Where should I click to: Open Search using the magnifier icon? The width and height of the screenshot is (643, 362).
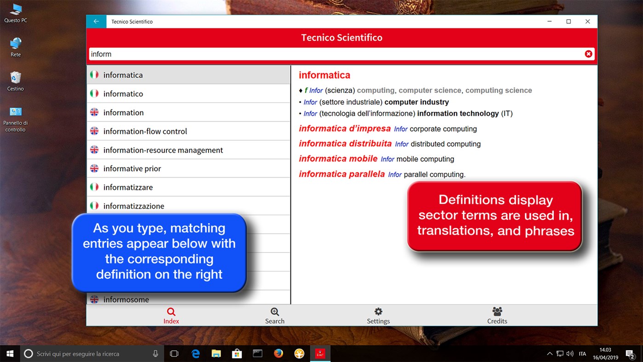(274, 315)
